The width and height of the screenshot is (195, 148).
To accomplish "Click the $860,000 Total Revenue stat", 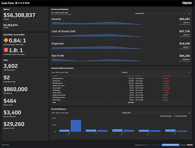I will pos(16,89).
